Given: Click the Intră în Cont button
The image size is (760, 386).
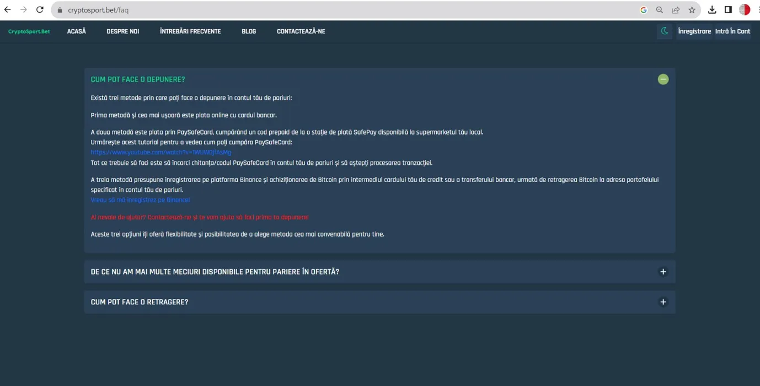Looking at the screenshot, I should pos(732,31).
